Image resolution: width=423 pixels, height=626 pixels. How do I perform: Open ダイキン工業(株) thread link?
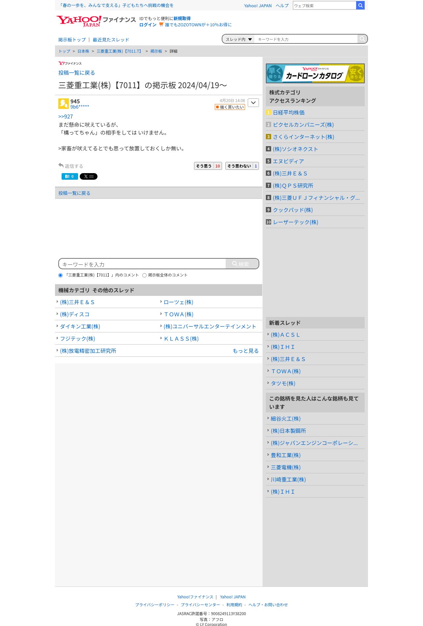tap(80, 326)
